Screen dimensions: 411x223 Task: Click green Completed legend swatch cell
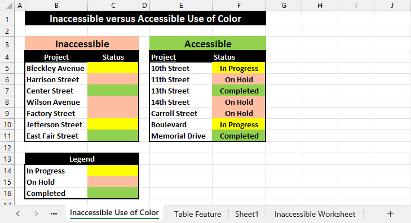point(113,193)
